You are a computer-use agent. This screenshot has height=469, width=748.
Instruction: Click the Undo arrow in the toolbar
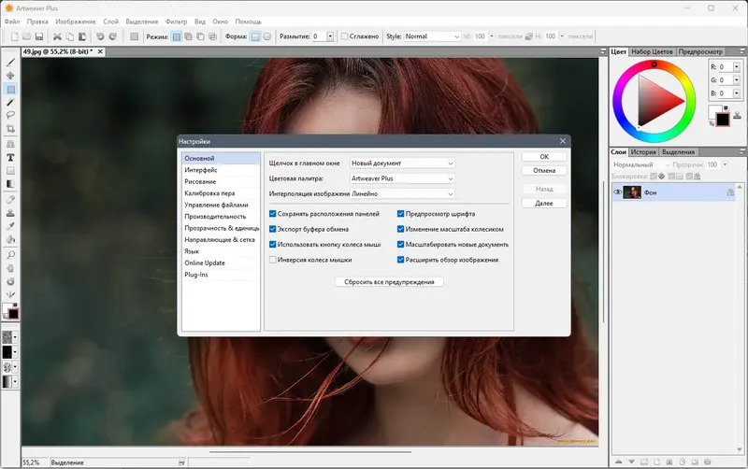pos(100,36)
